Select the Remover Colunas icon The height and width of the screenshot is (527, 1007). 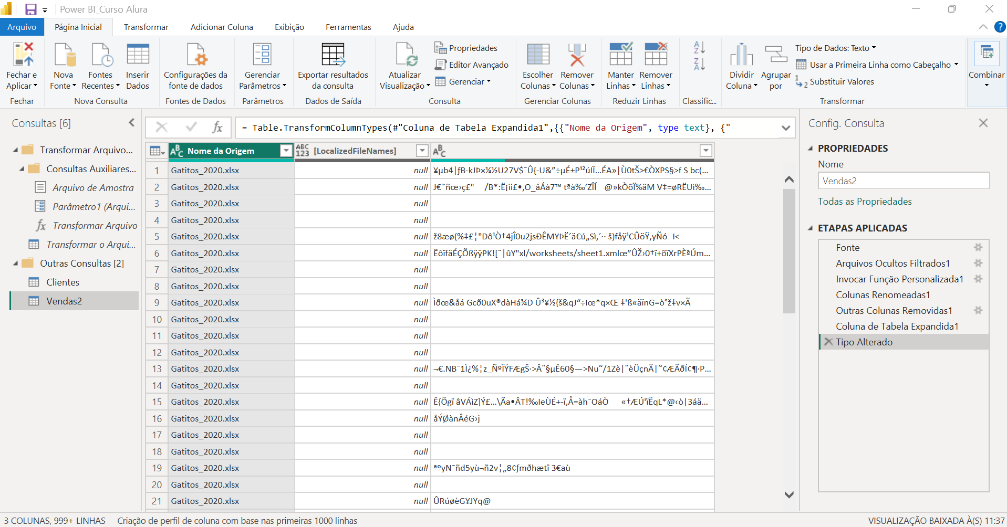click(577, 55)
